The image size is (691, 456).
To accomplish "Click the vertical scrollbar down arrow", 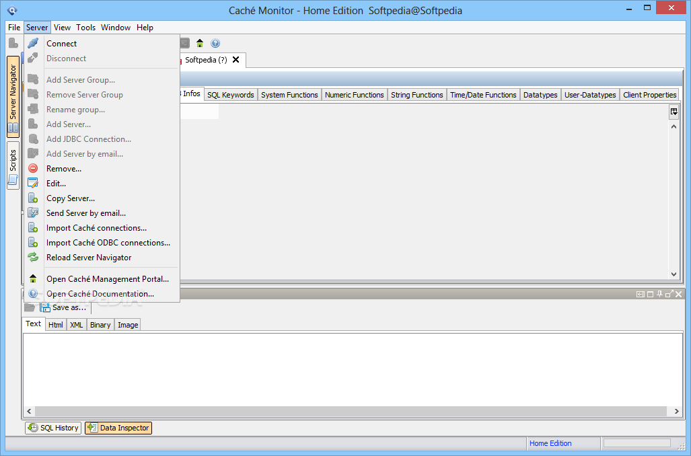I will click(x=674, y=274).
